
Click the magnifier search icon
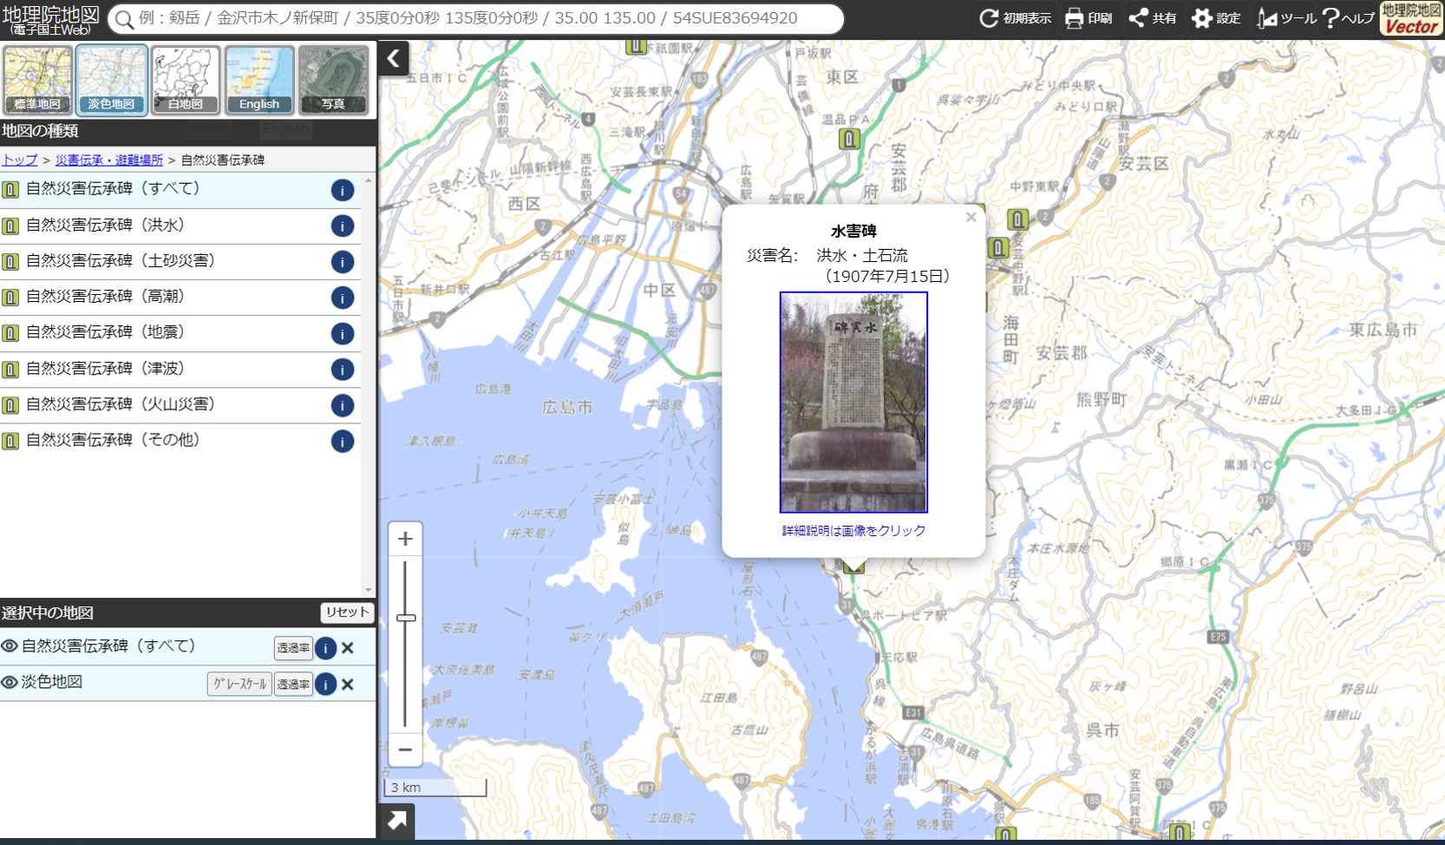(x=124, y=19)
